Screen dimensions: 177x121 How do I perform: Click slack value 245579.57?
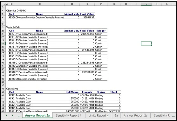pos(114,111)
